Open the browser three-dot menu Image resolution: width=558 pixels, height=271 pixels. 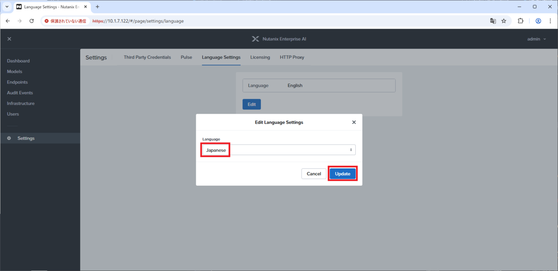click(550, 21)
